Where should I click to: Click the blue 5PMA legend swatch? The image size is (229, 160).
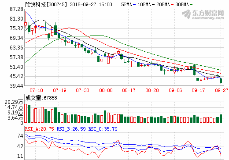[134, 5]
